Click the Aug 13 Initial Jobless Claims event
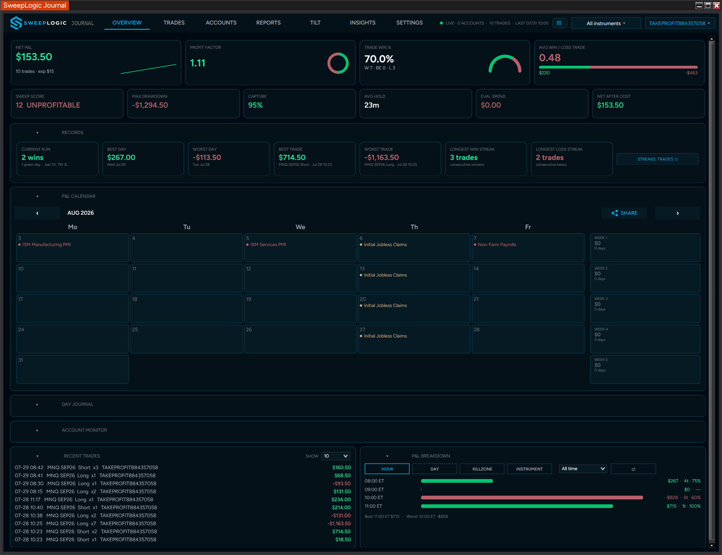 [x=383, y=275]
